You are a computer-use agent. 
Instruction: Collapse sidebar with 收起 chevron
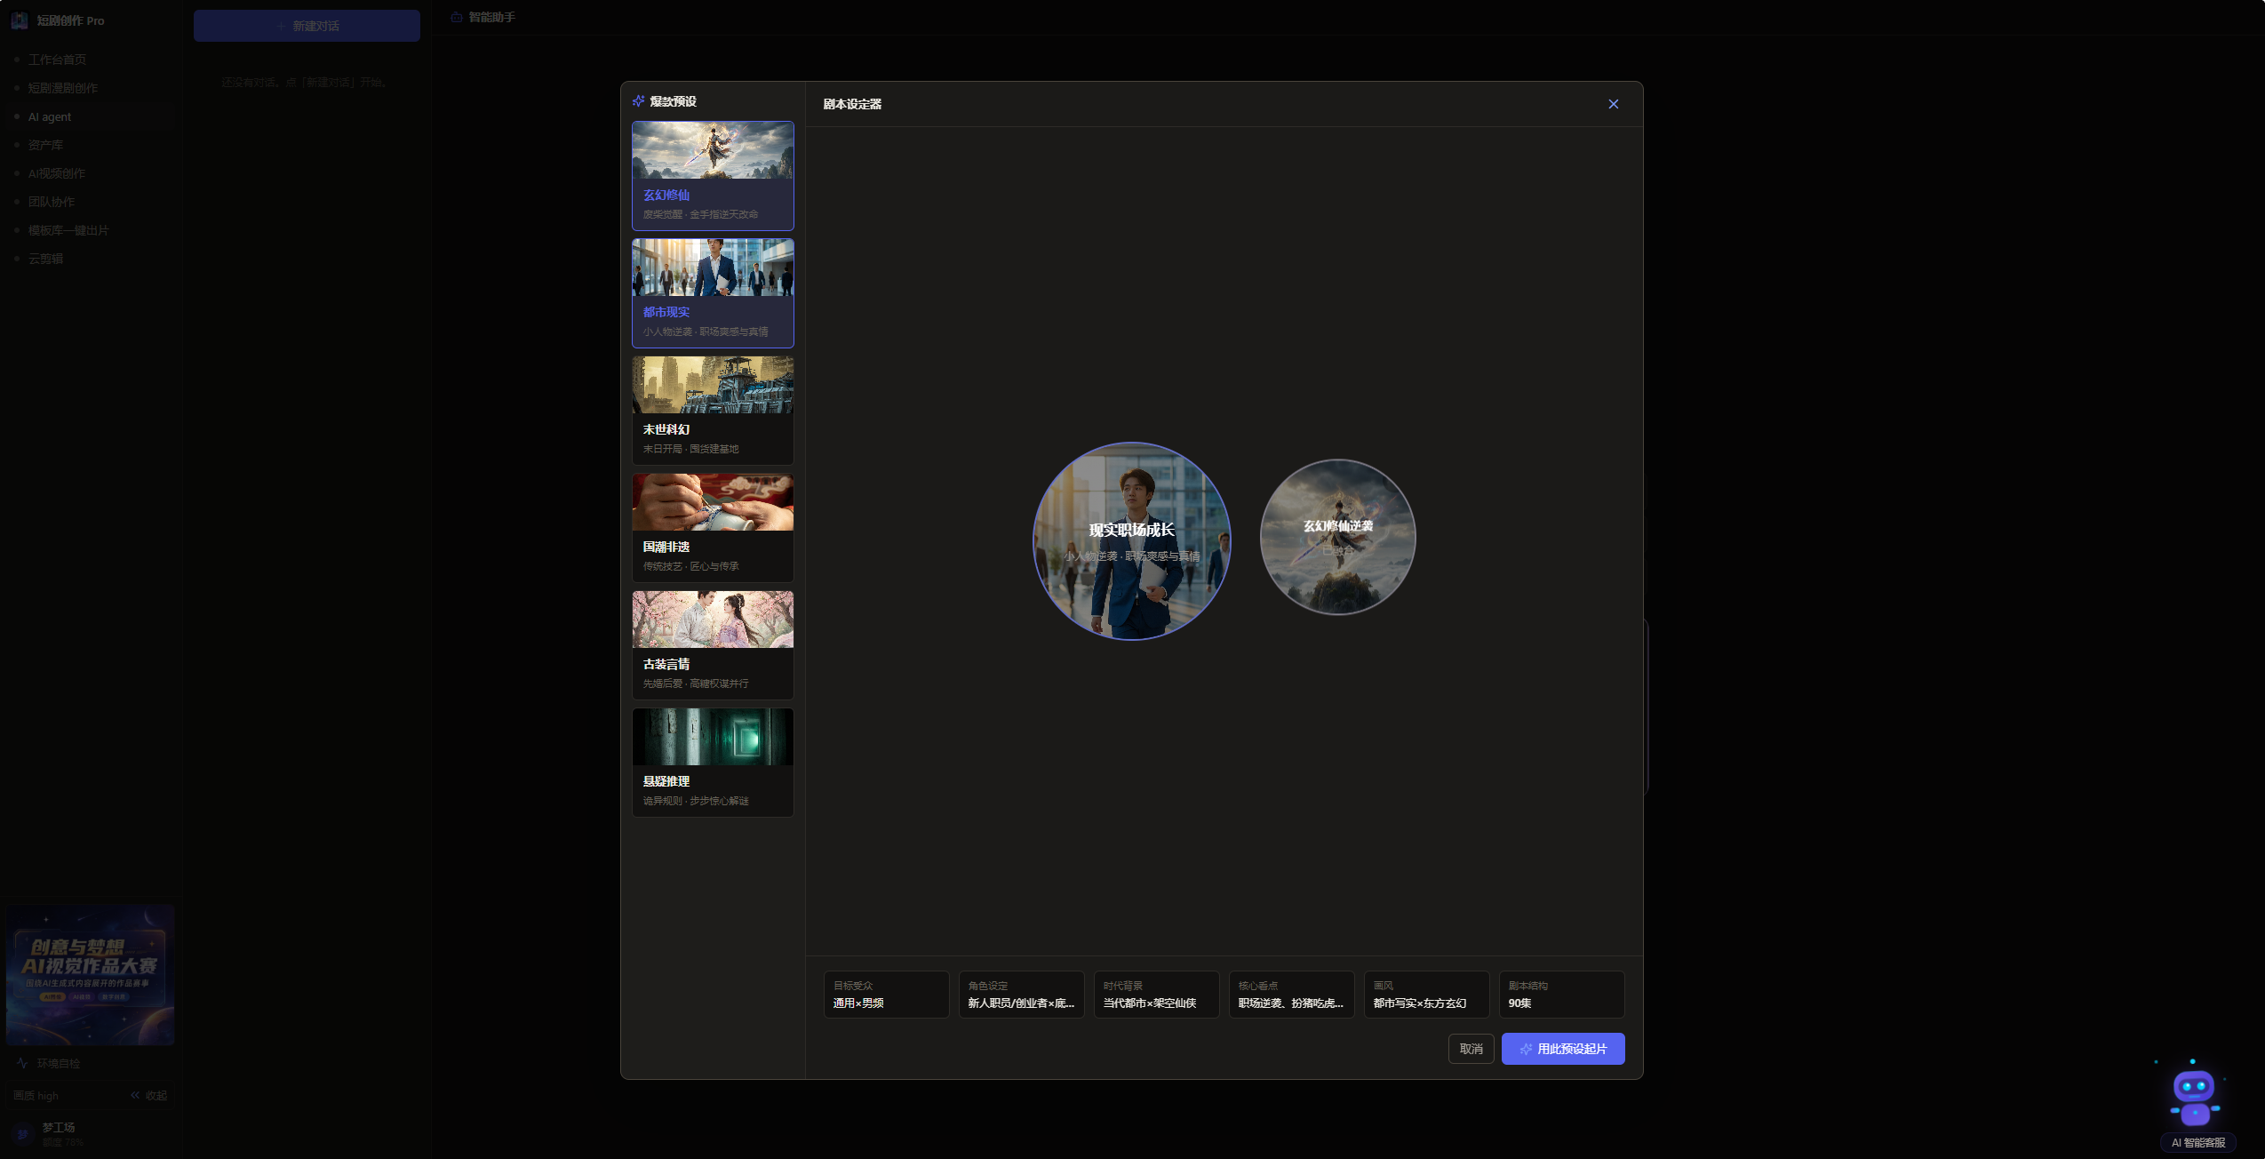click(x=135, y=1095)
